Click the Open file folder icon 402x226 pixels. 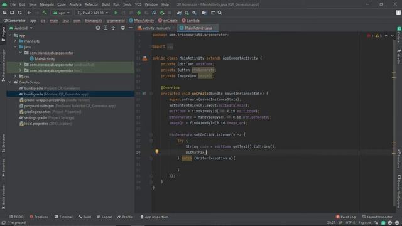(x=4, y=13)
